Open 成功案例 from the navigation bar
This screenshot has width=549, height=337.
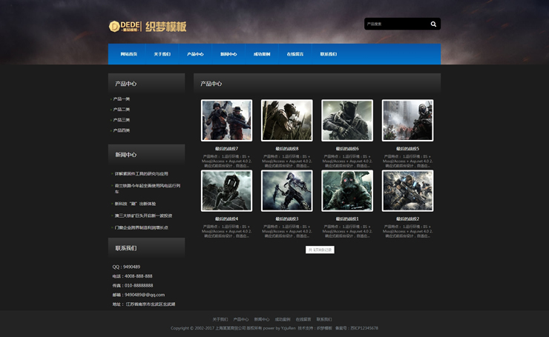pyautogui.click(x=262, y=54)
